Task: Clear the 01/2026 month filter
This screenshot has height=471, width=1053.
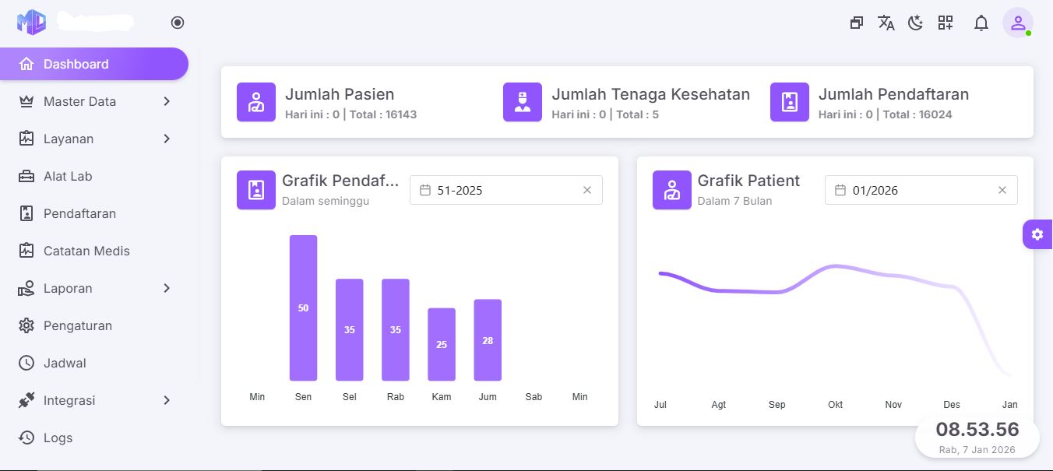Action: pyautogui.click(x=1002, y=190)
